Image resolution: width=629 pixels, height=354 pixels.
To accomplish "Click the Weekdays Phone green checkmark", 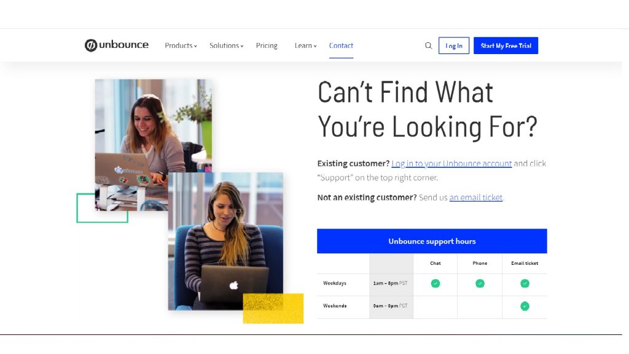I will coord(480,283).
